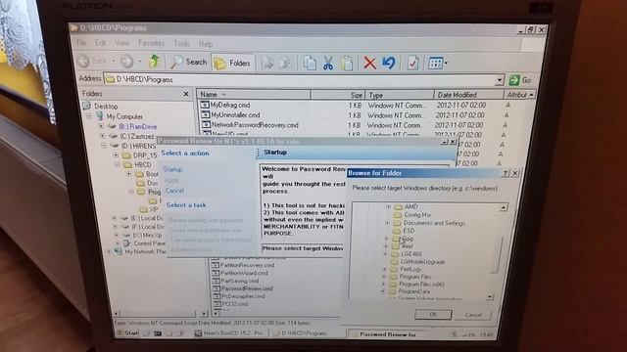Expand the (C:) drive tree node

point(103,136)
